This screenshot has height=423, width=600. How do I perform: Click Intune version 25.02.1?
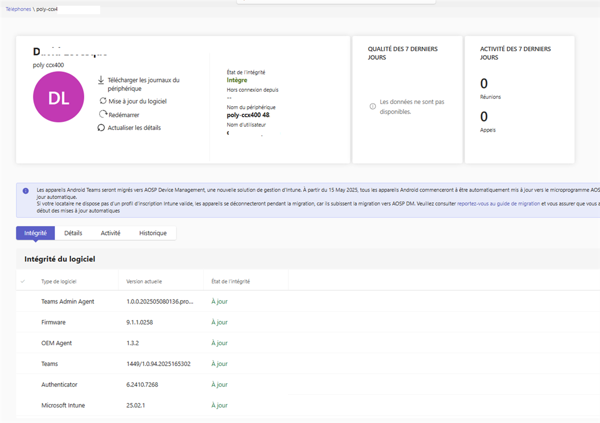click(136, 405)
